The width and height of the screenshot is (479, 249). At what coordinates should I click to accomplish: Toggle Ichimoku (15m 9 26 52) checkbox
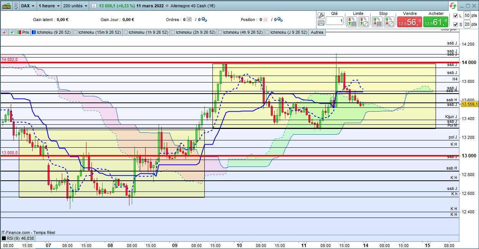tap(75, 33)
